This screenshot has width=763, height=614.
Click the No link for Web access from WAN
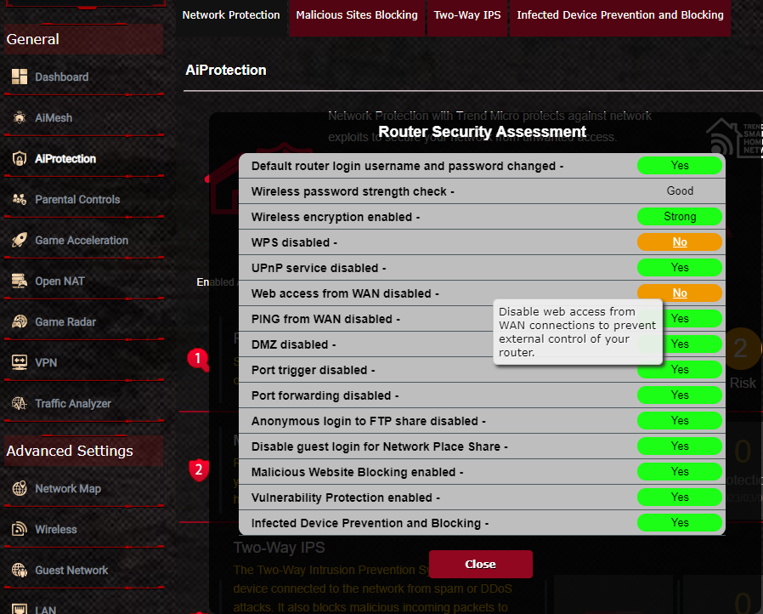click(680, 293)
